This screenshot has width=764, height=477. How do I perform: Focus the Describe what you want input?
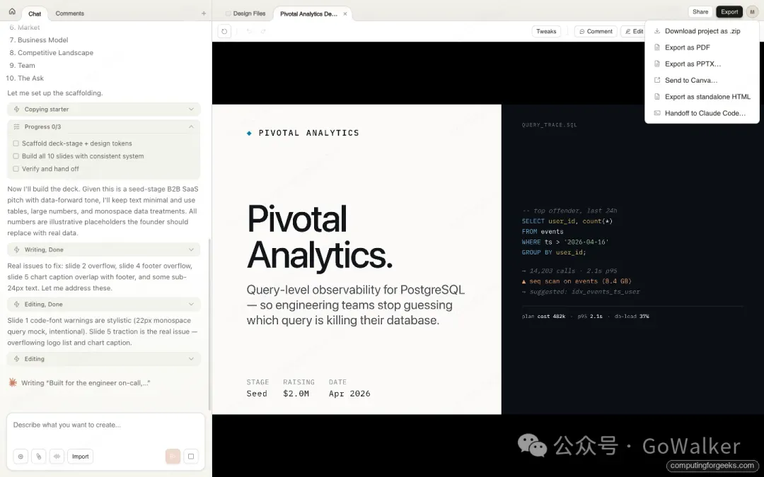105,425
